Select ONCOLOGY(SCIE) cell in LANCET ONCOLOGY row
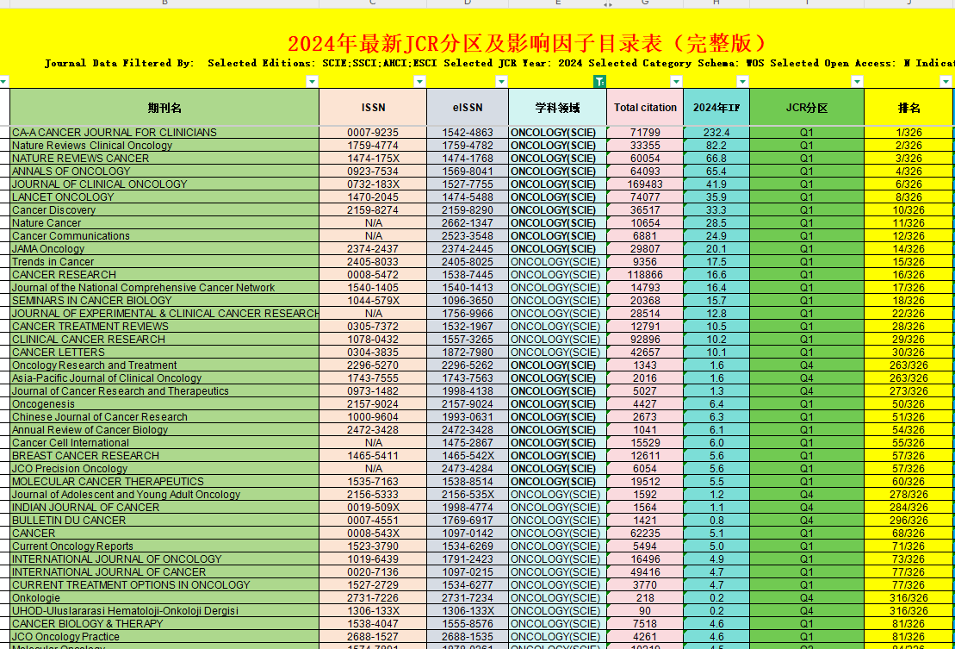The width and height of the screenshot is (955, 649). [557, 197]
